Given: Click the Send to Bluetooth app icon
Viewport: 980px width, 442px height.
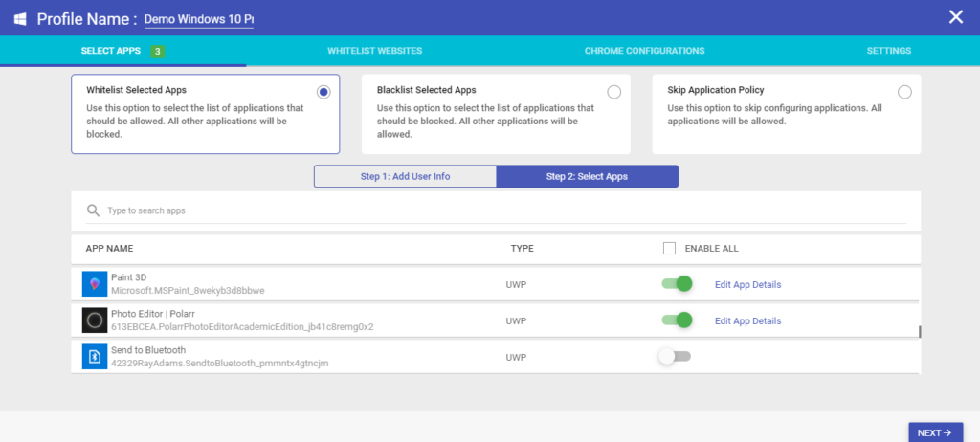Looking at the screenshot, I should pos(95,356).
